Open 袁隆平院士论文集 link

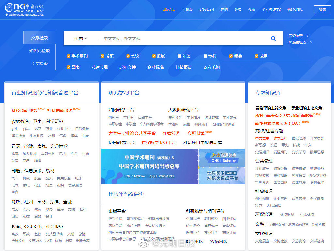(x=271, y=108)
